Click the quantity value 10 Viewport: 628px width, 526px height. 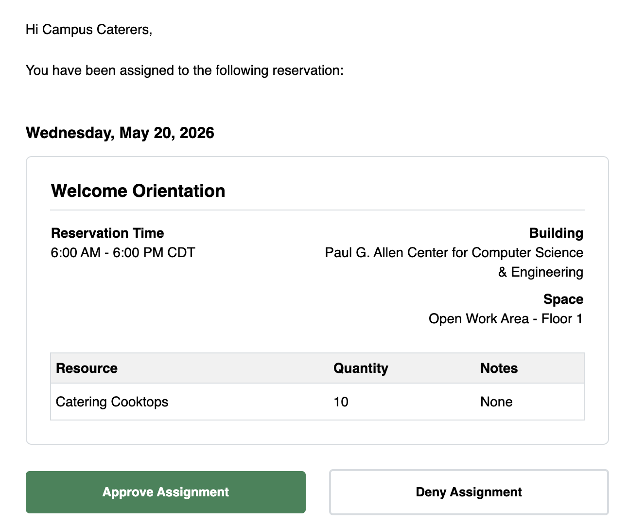tap(341, 402)
